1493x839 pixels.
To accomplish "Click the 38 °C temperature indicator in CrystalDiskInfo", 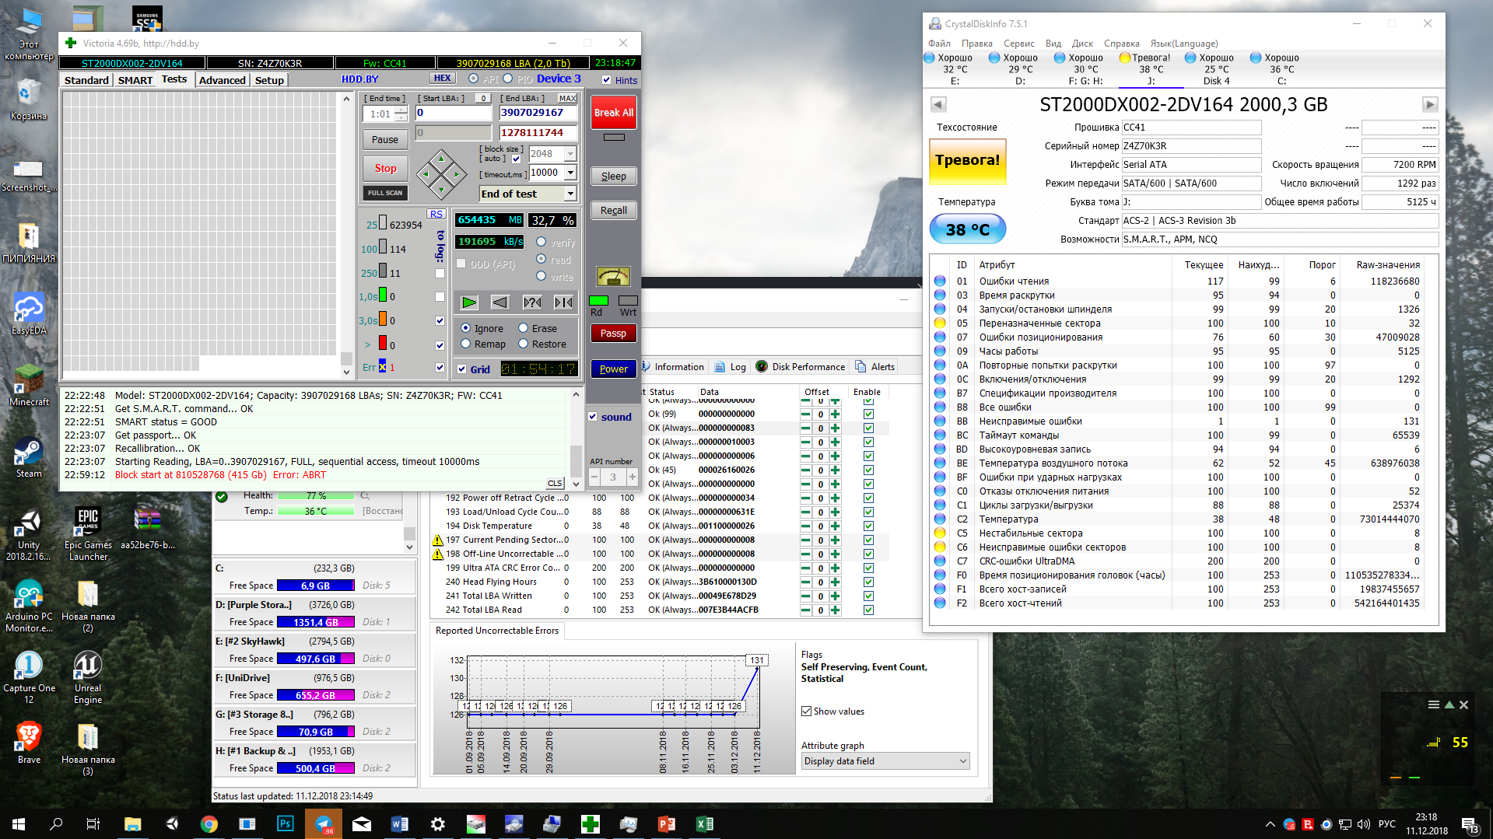I will point(967,229).
